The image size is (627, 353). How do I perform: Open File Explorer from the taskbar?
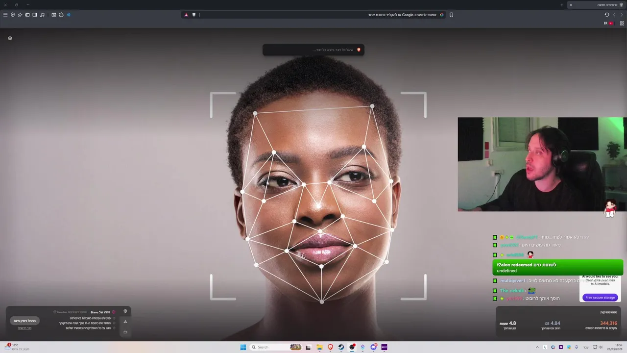point(319,347)
